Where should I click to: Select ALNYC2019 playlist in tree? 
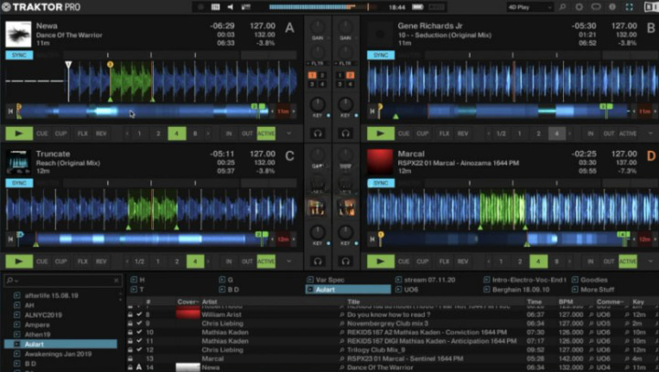(x=43, y=315)
